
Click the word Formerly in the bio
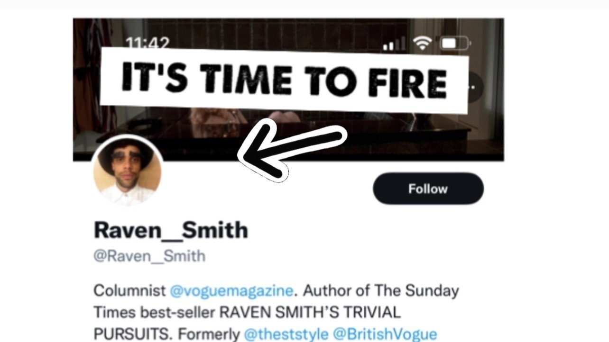coord(208,334)
